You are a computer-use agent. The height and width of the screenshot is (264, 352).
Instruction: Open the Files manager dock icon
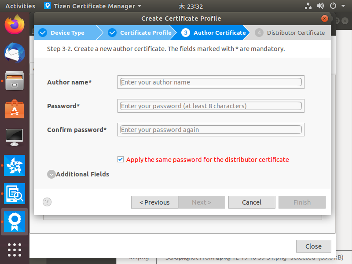15,81
